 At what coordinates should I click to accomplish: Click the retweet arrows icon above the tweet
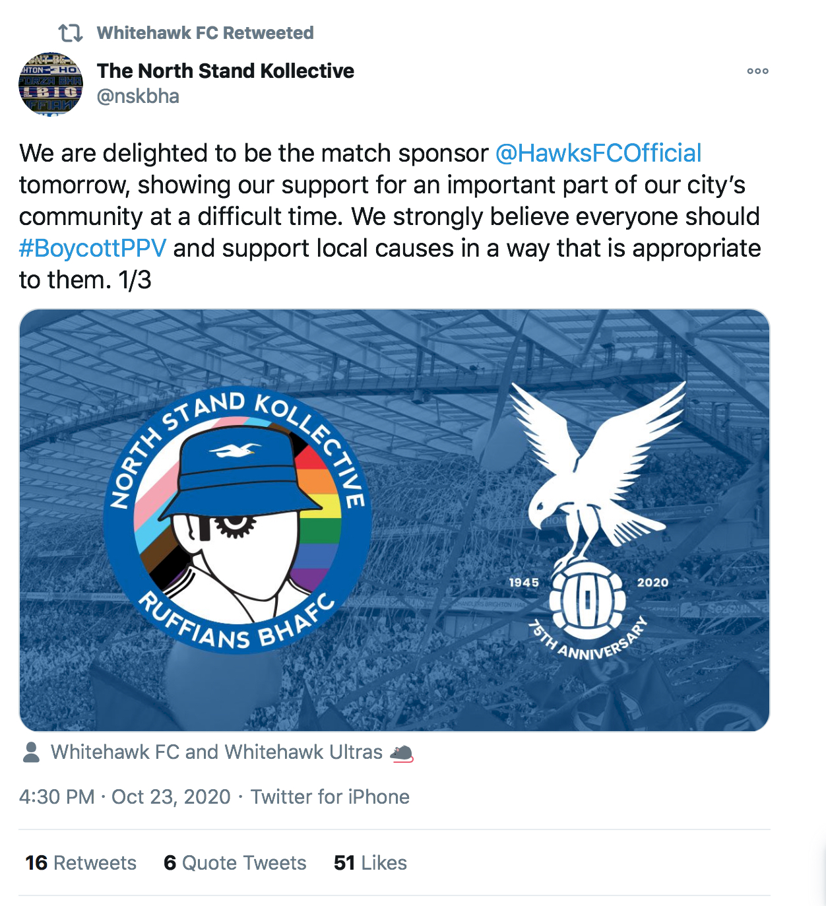pos(70,32)
